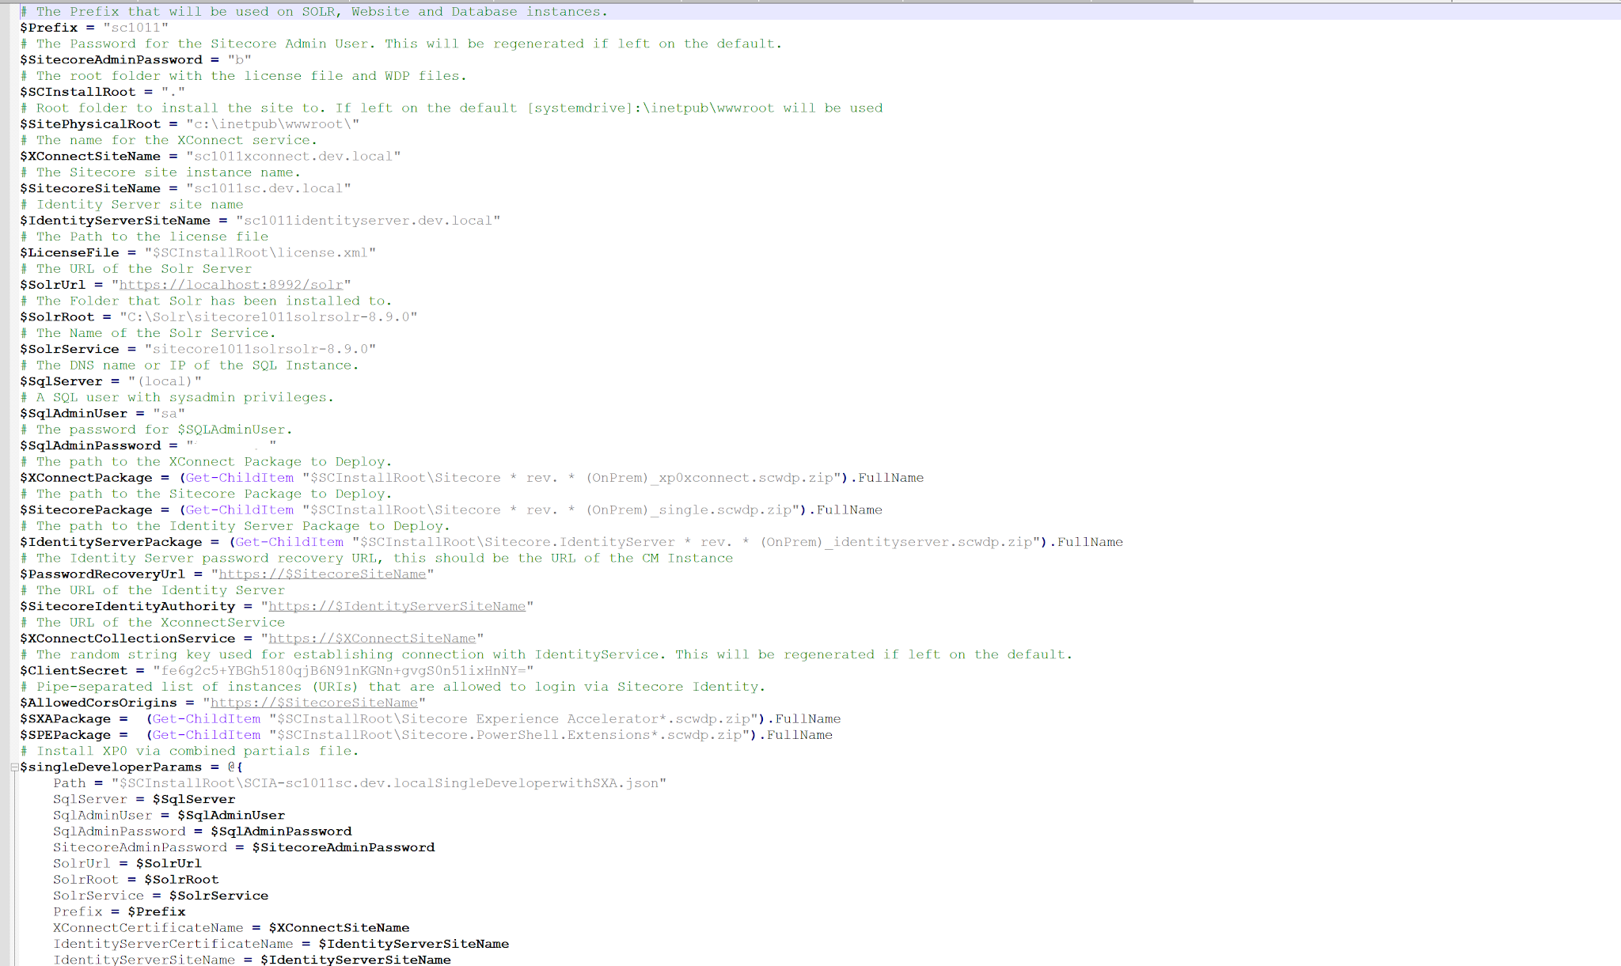Click the _xp0xconnect.scwdp.zip package string
This screenshot has width=1621, height=966.
pyautogui.click(x=571, y=478)
